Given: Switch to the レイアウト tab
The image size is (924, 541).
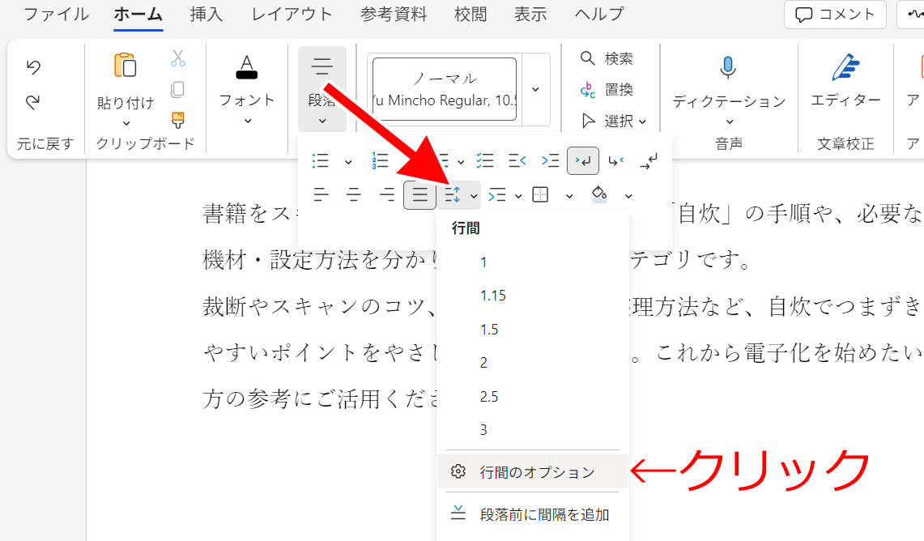Looking at the screenshot, I should 292,14.
